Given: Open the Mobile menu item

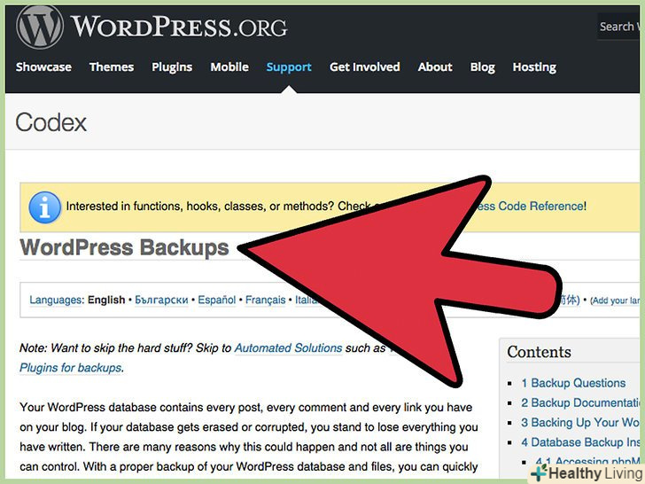Looking at the screenshot, I should pyautogui.click(x=229, y=66).
